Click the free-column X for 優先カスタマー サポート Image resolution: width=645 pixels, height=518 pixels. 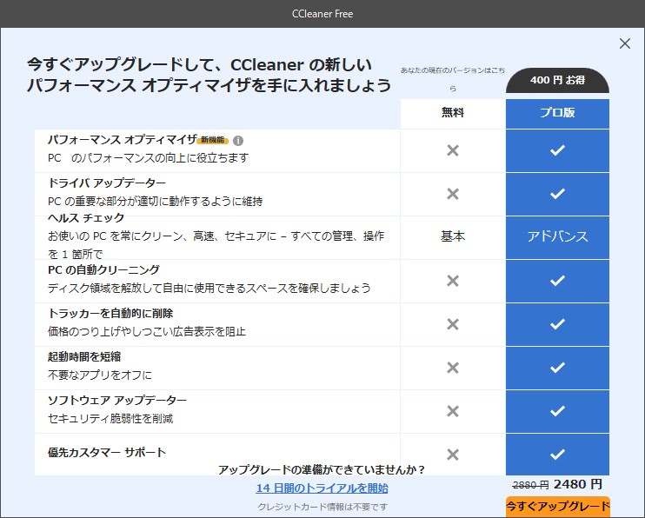453,455
